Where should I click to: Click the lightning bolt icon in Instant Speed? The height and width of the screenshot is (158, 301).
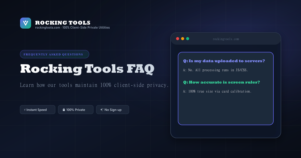(25, 110)
